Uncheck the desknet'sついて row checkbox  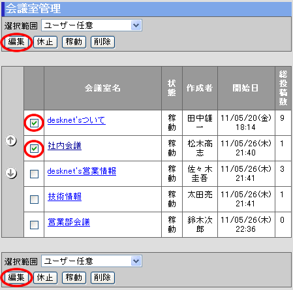[34, 123]
